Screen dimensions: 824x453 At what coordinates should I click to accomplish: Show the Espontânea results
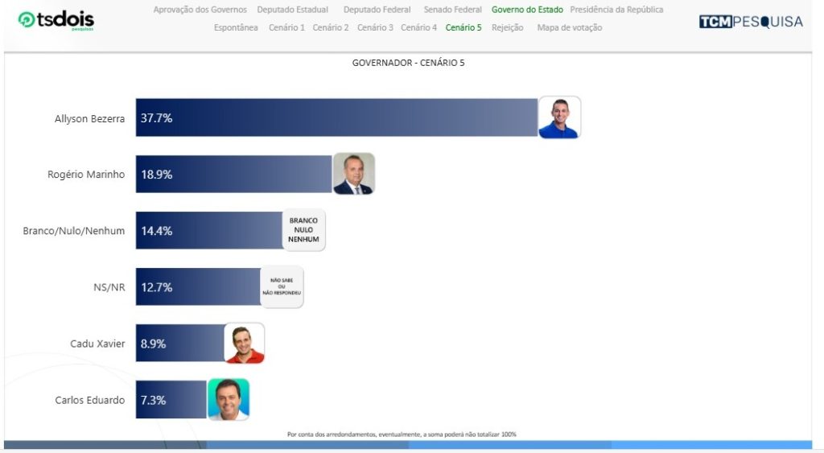(236, 27)
